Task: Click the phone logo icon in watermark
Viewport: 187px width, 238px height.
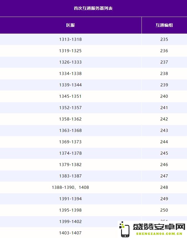Action: click(x=124, y=229)
